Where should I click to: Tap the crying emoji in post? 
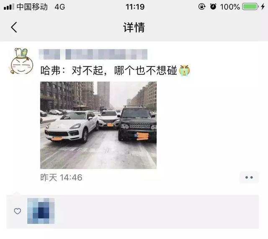point(184,70)
